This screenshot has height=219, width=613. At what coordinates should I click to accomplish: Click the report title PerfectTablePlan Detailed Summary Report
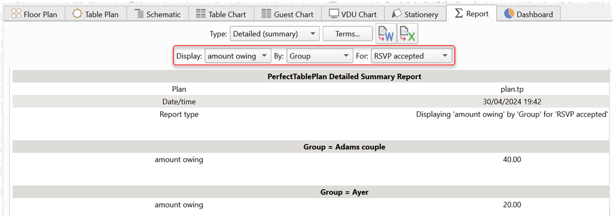coord(344,77)
